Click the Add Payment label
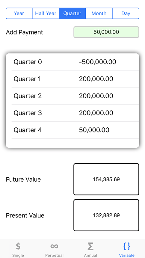 [x=24, y=32]
